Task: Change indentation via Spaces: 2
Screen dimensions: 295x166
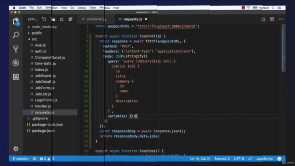Action: pyautogui.click(x=222, y=159)
